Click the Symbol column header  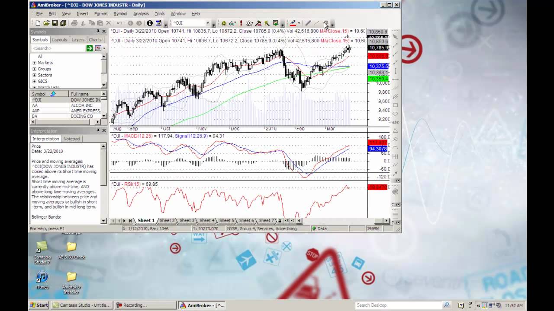[49, 94]
